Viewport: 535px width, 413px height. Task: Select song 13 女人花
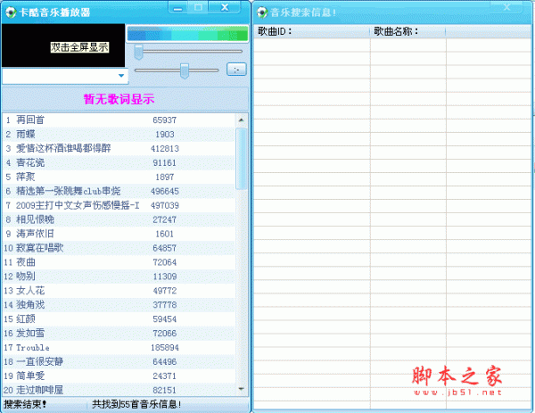(119, 291)
